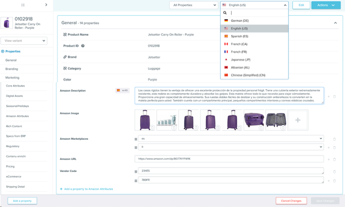Open the Actions dropdown button

coord(326,5)
